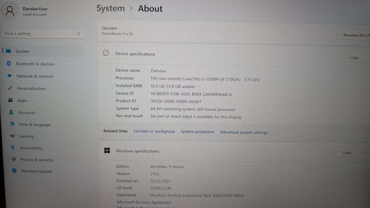
Task: Click the RedmiBook Pro 14 model text
Action: pos(117,34)
